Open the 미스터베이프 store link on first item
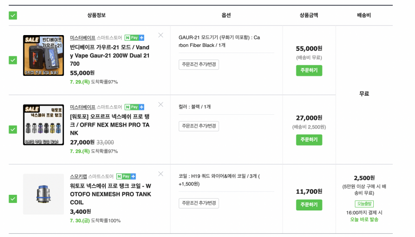The image size is (415, 237). tap(83, 38)
